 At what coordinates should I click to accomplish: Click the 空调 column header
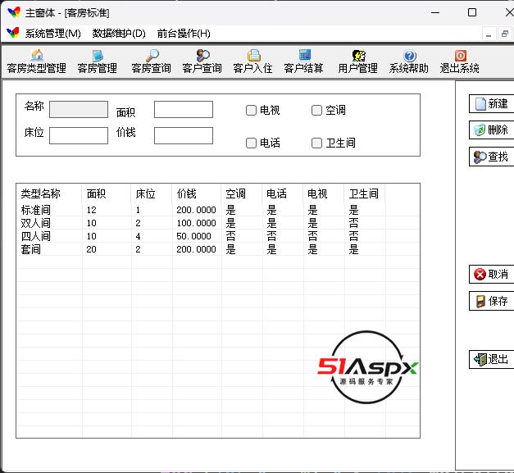click(x=242, y=193)
